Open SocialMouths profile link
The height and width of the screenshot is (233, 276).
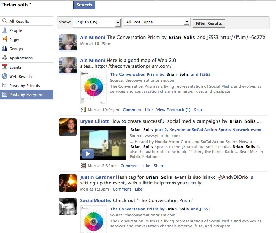click(95, 200)
